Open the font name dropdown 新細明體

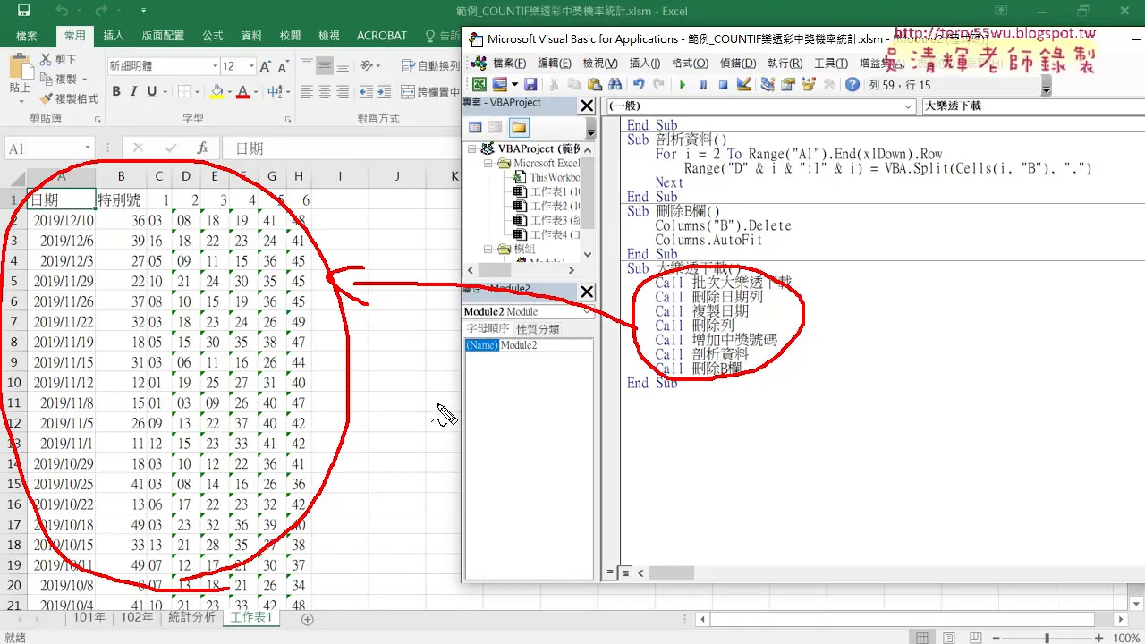pos(216,66)
